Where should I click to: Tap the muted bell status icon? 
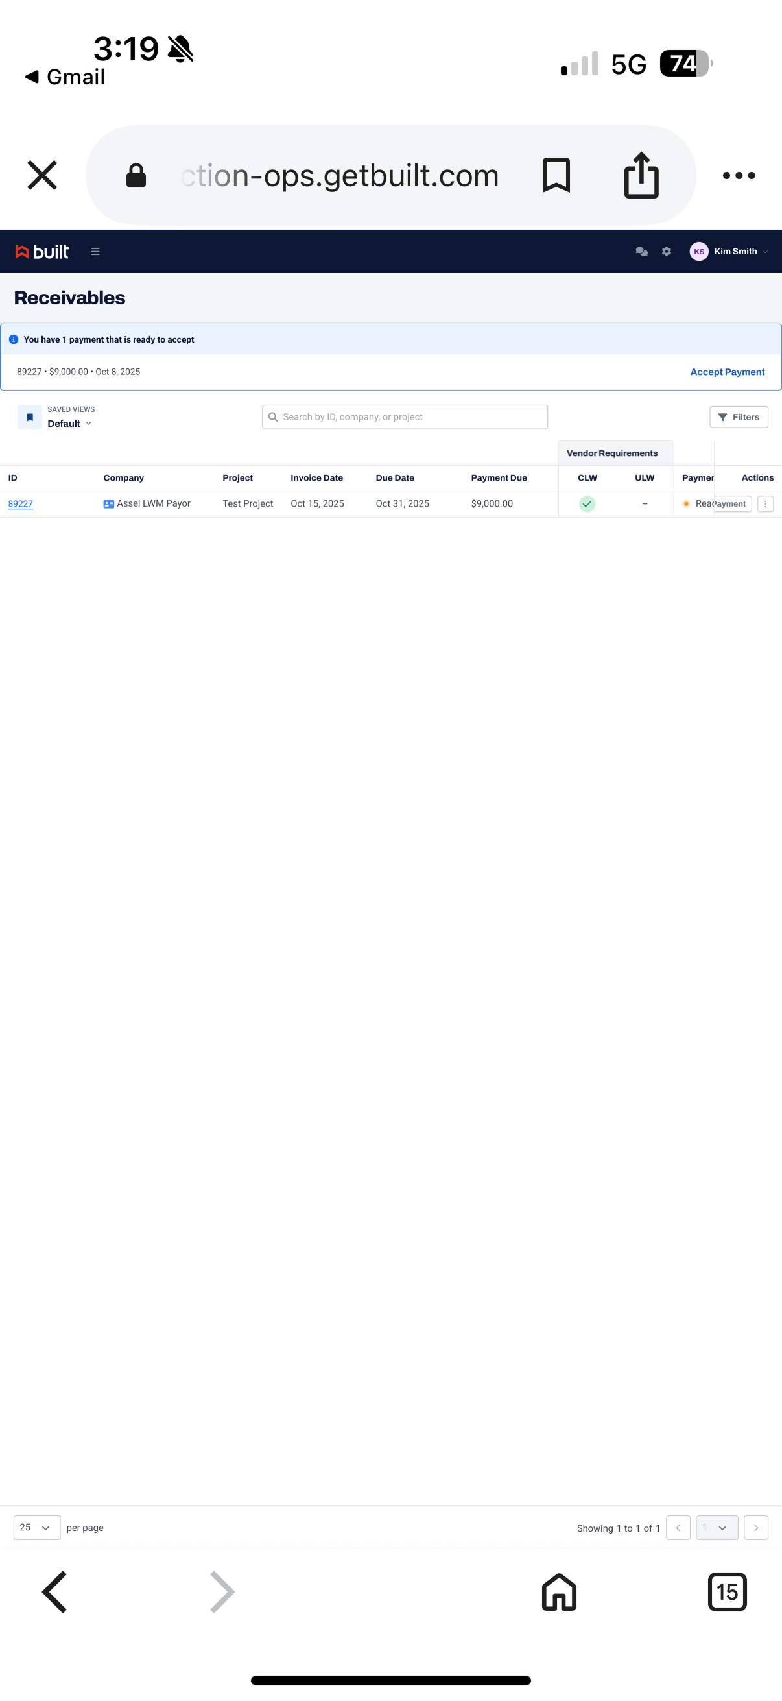(x=180, y=49)
